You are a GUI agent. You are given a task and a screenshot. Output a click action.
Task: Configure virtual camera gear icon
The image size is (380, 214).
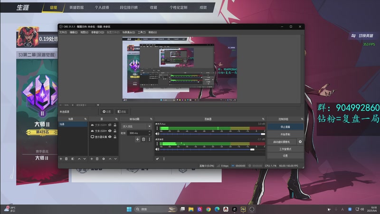pyautogui.click(x=300, y=142)
